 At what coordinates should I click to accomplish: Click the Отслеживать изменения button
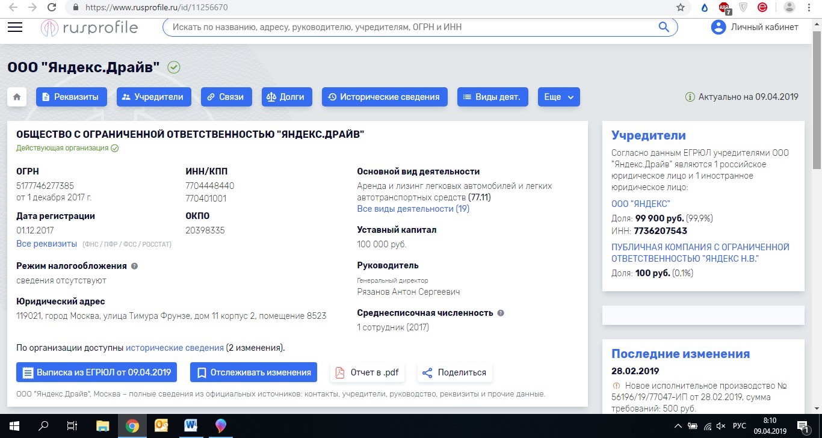(253, 372)
